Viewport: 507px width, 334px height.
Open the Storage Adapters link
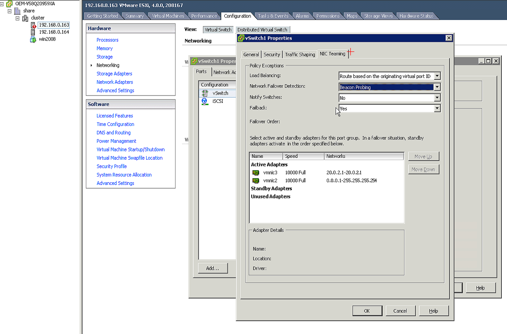click(x=114, y=74)
